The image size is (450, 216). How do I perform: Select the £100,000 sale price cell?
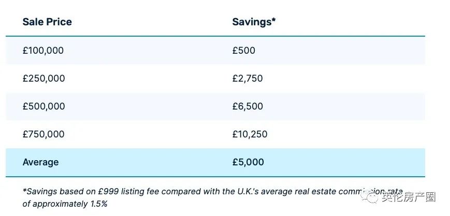coord(43,51)
